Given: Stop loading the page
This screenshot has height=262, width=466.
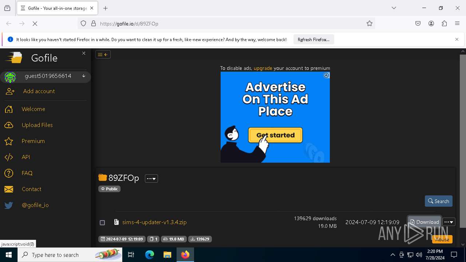Looking at the screenshot, I should coord(35,24).
